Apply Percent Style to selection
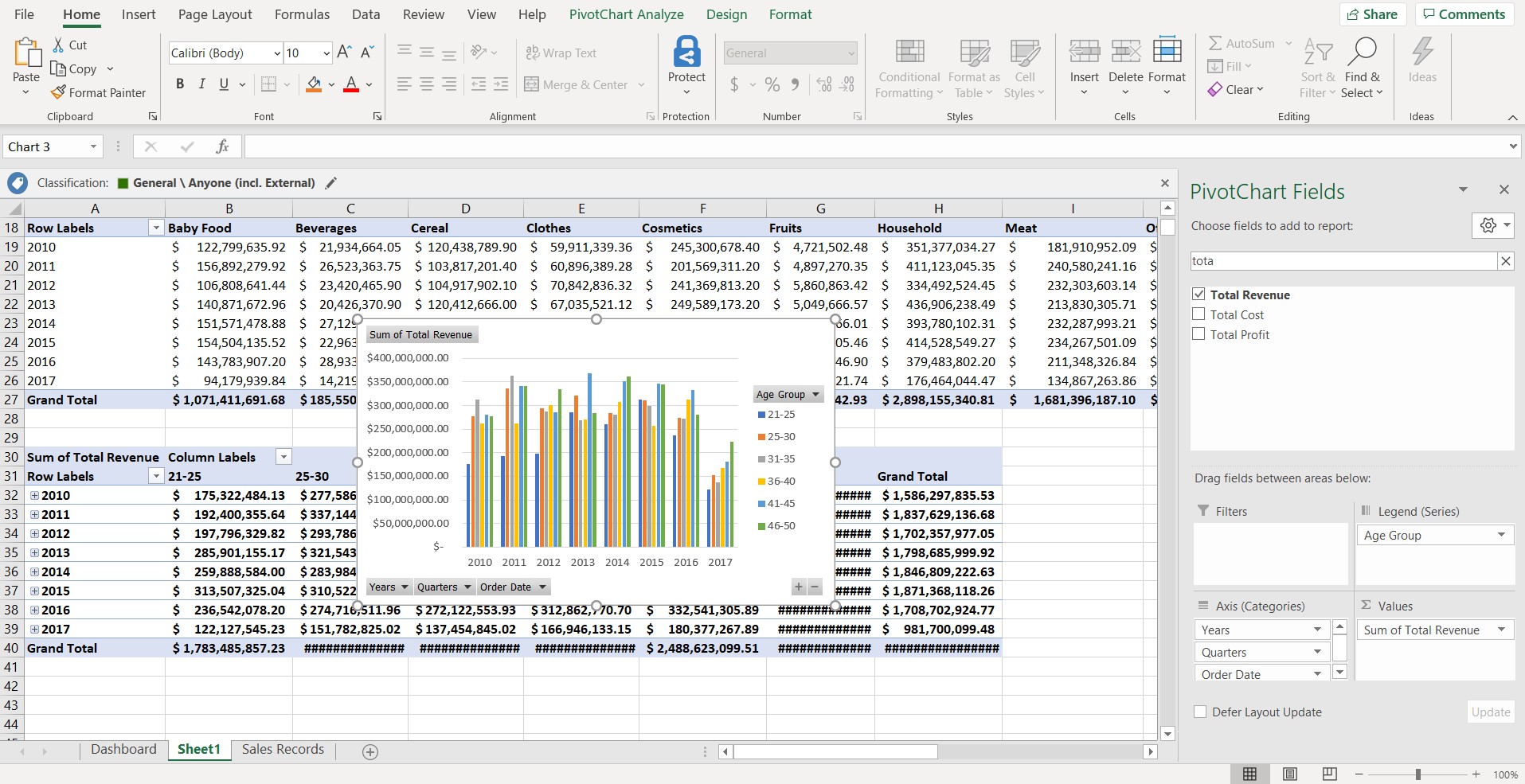 coord(771,84)
